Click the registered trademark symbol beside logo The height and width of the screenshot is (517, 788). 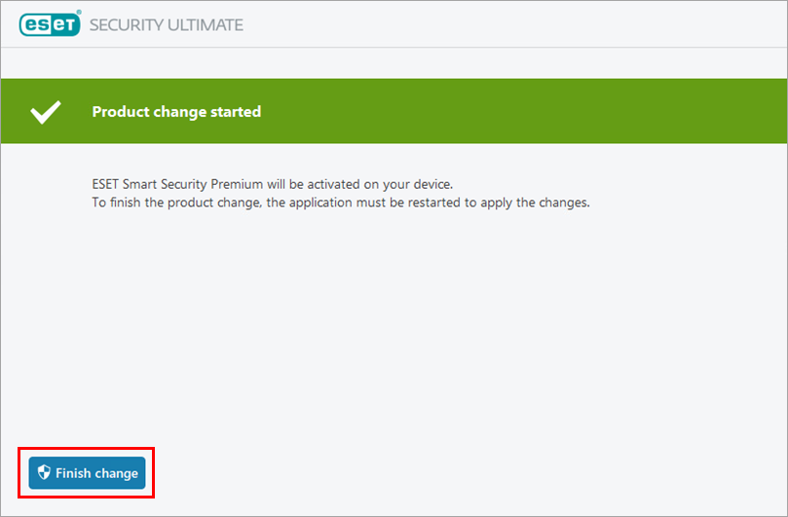pyautogui.click(x=81, y=15)
